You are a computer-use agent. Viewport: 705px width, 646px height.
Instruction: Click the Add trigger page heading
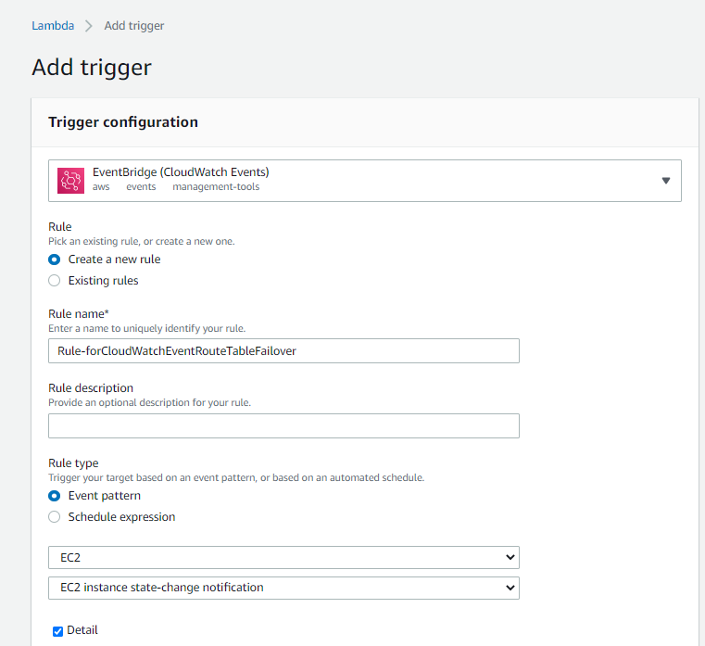[92, 68]
